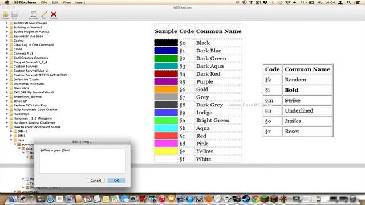Screen dimensions: 365x205
Task: Select Hardcore Survival Challenge folder
Action: 34,122
